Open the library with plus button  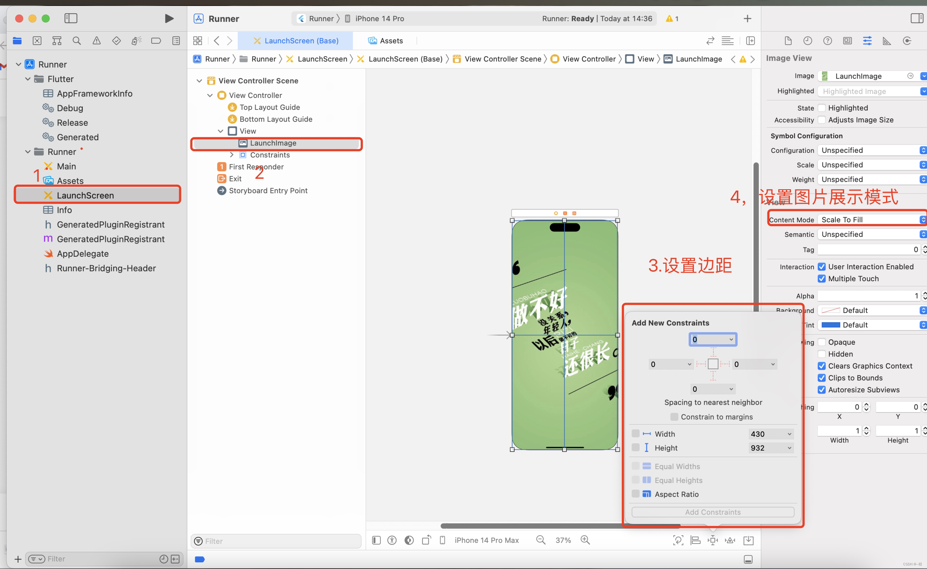point(748,19)
